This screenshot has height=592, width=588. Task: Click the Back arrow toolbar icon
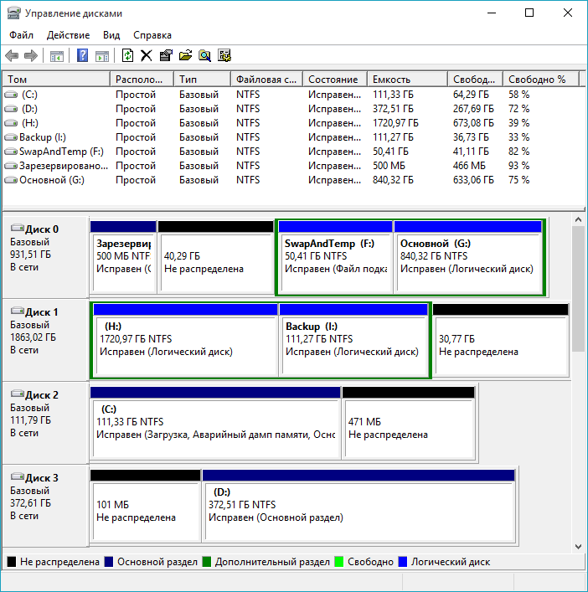click(x=12, y=56)
